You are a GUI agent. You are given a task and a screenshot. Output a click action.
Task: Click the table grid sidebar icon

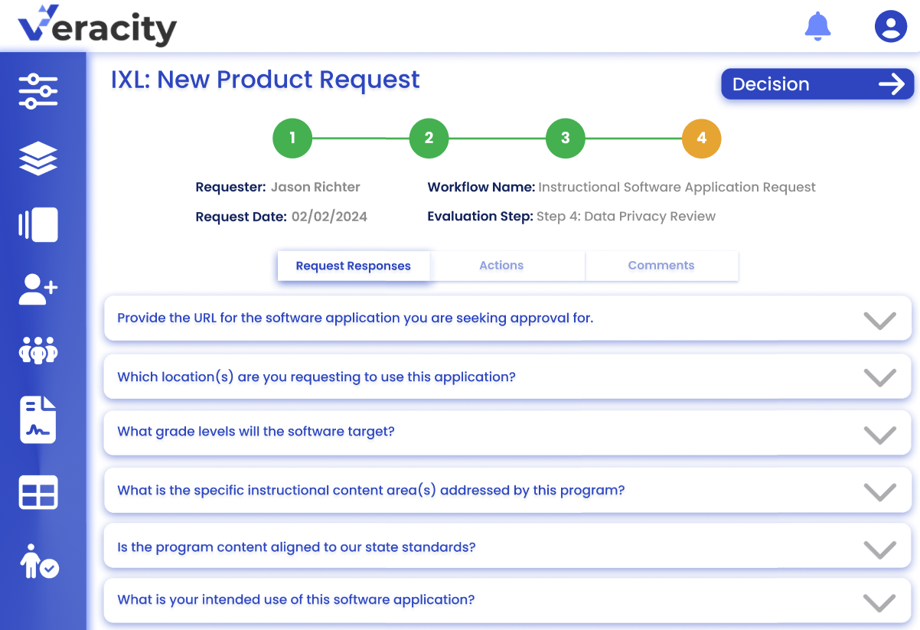pos(38,492)
